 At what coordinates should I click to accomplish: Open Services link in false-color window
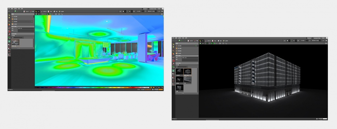[144, 9]
